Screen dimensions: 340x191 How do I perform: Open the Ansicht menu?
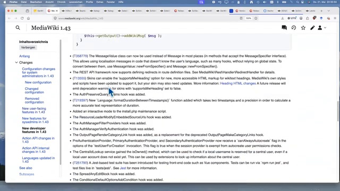[49, 2]
